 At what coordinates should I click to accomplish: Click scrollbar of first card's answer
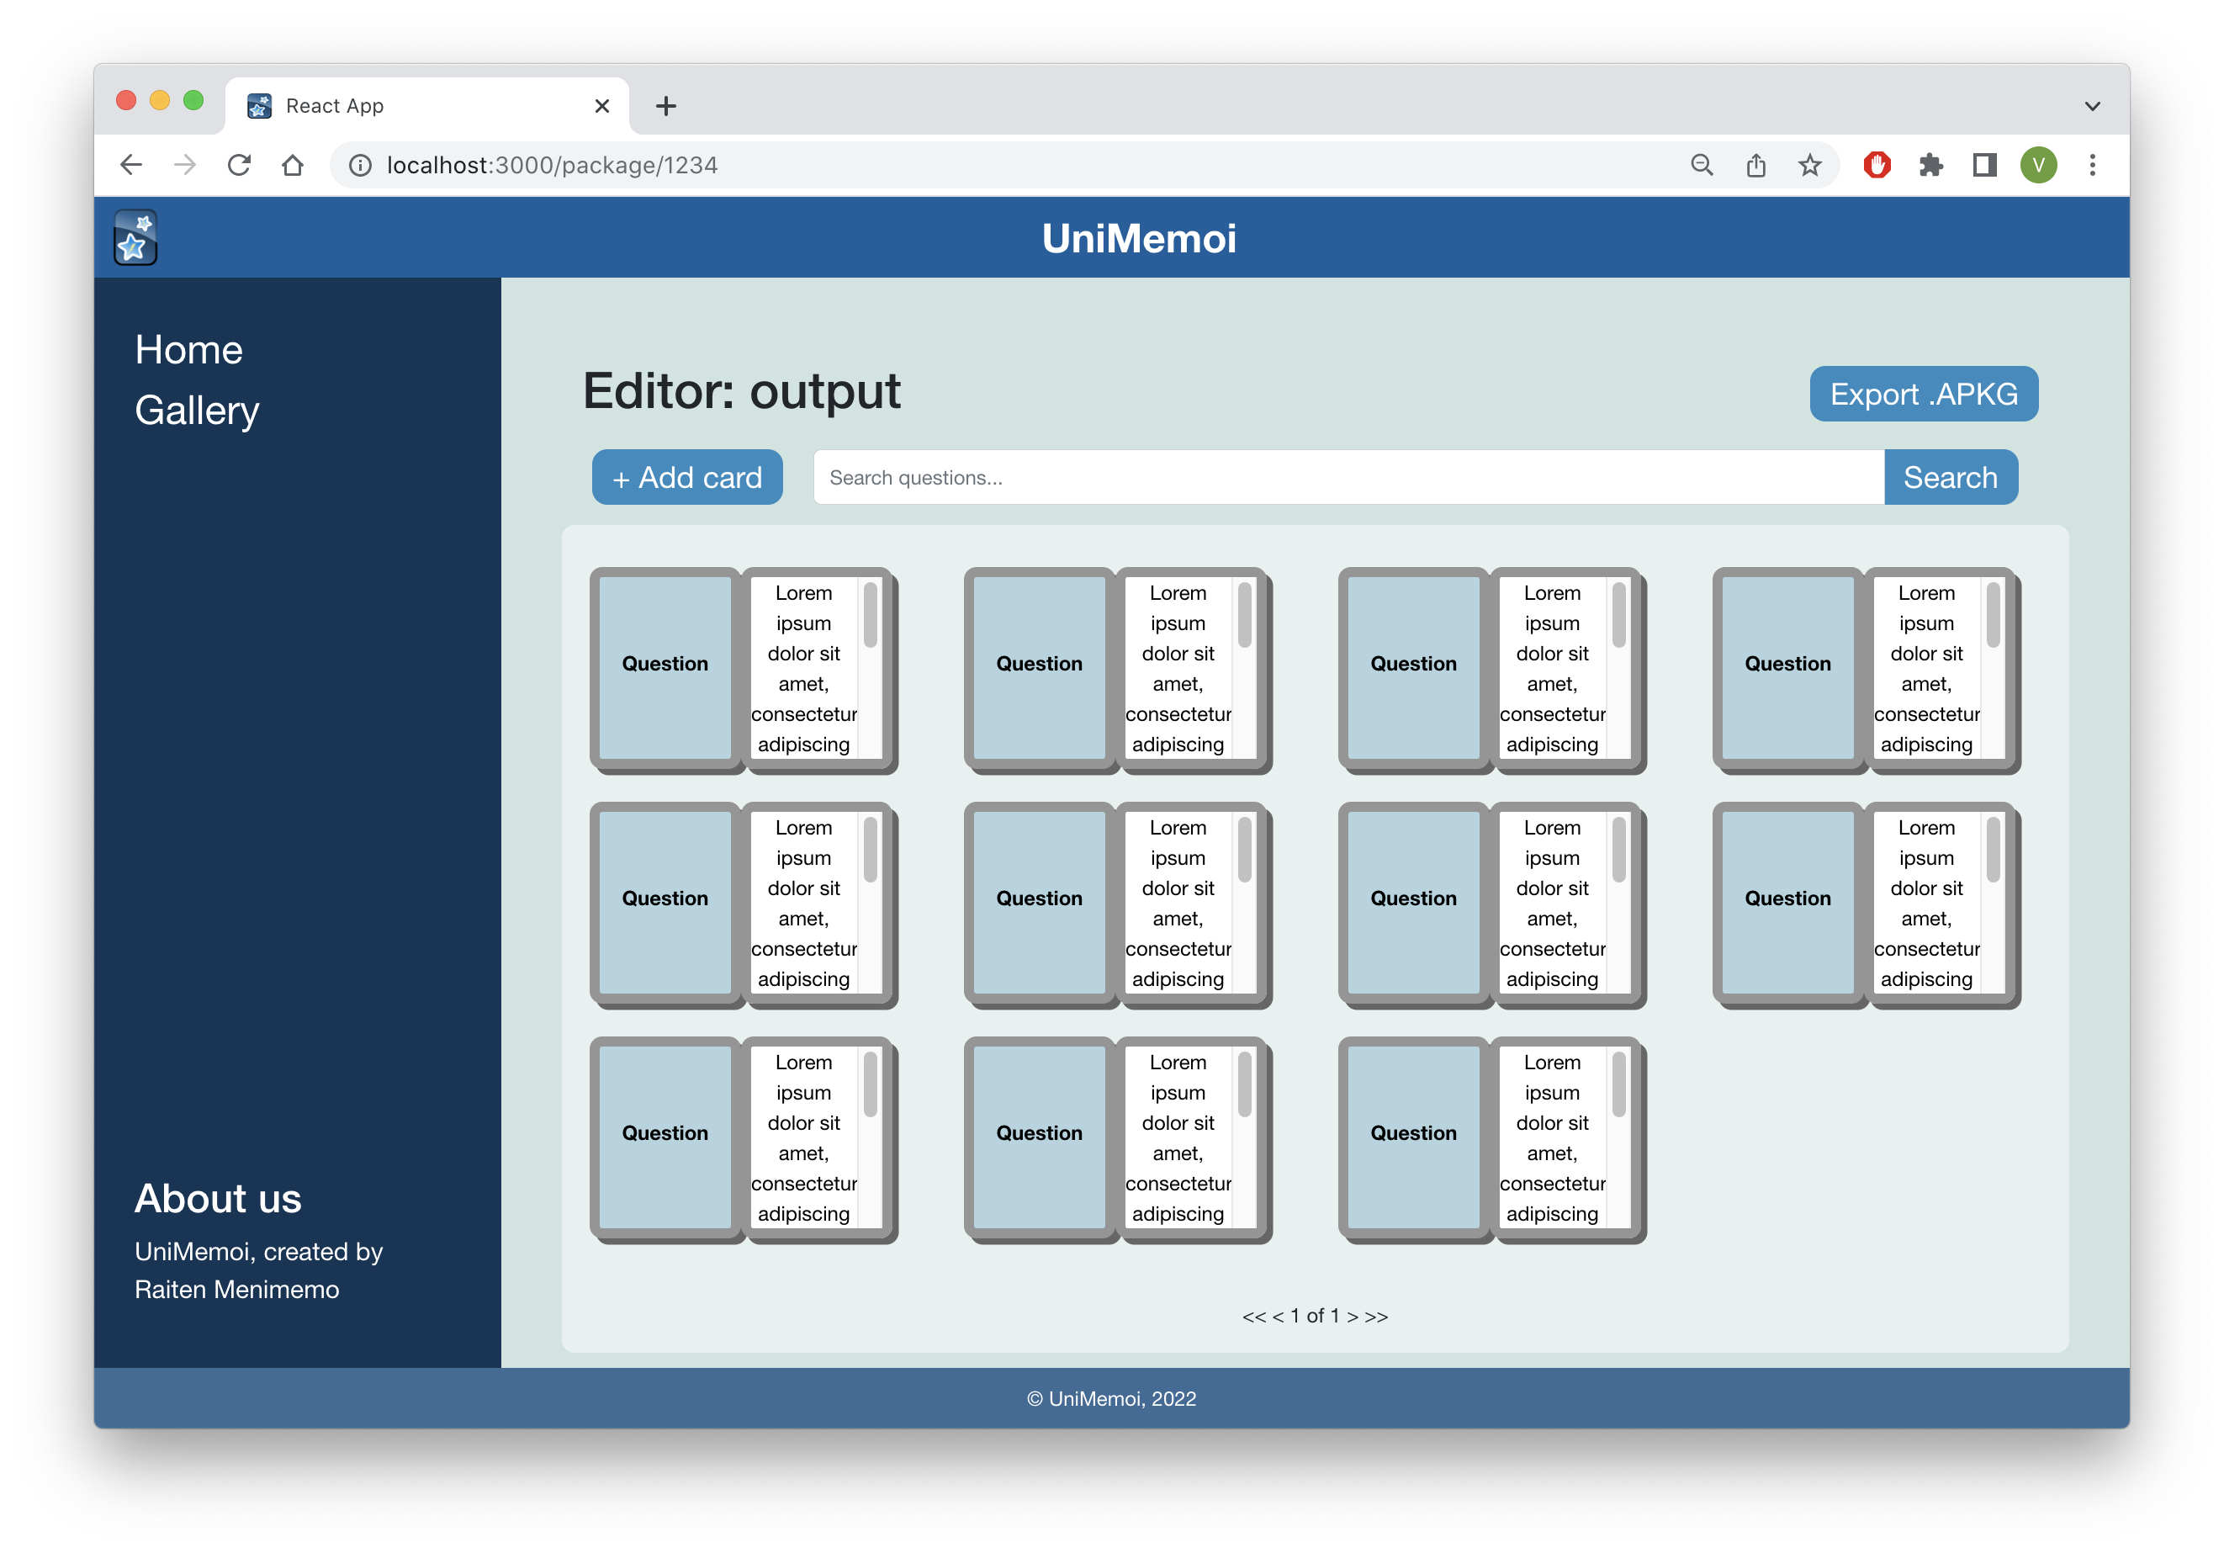870,616
